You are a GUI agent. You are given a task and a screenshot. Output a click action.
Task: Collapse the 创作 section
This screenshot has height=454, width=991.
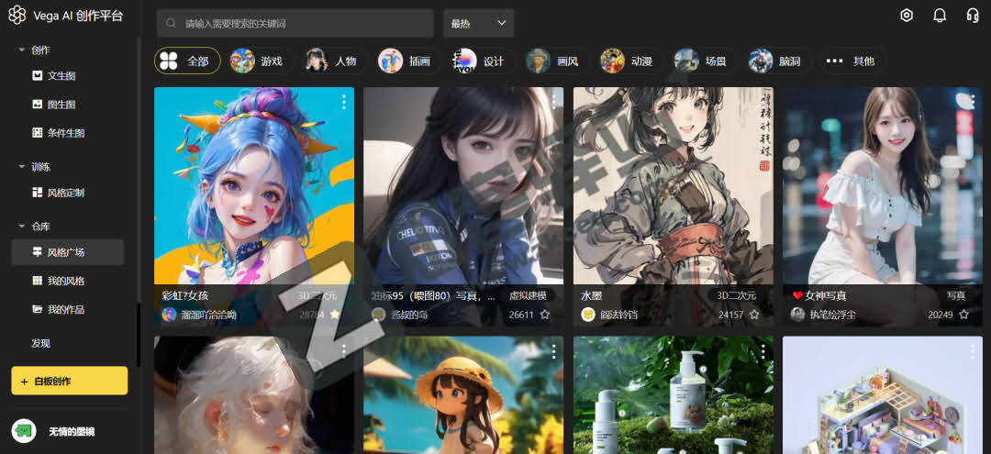21,50
